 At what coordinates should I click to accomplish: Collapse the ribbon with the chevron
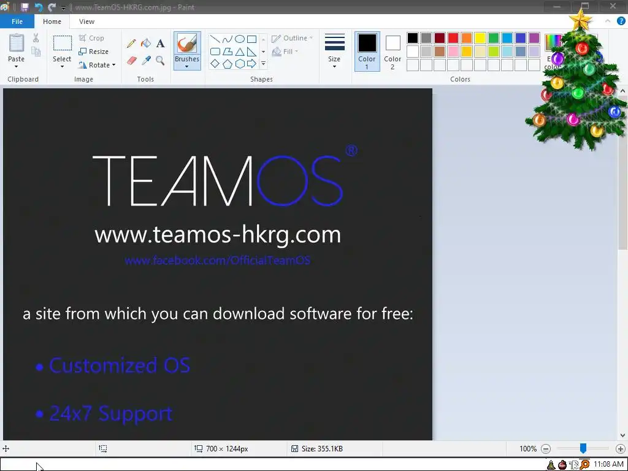(608, 21)
